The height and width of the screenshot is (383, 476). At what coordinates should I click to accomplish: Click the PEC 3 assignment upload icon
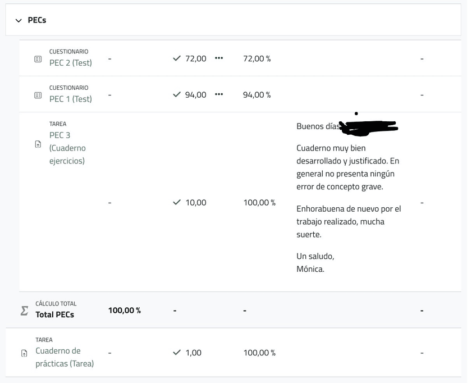click(x=38, y=144)
